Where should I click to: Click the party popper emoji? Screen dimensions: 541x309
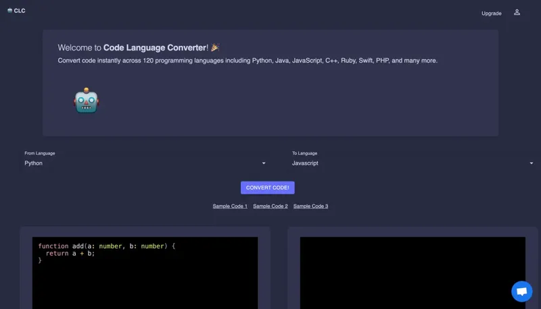click(x=215, y=48)
